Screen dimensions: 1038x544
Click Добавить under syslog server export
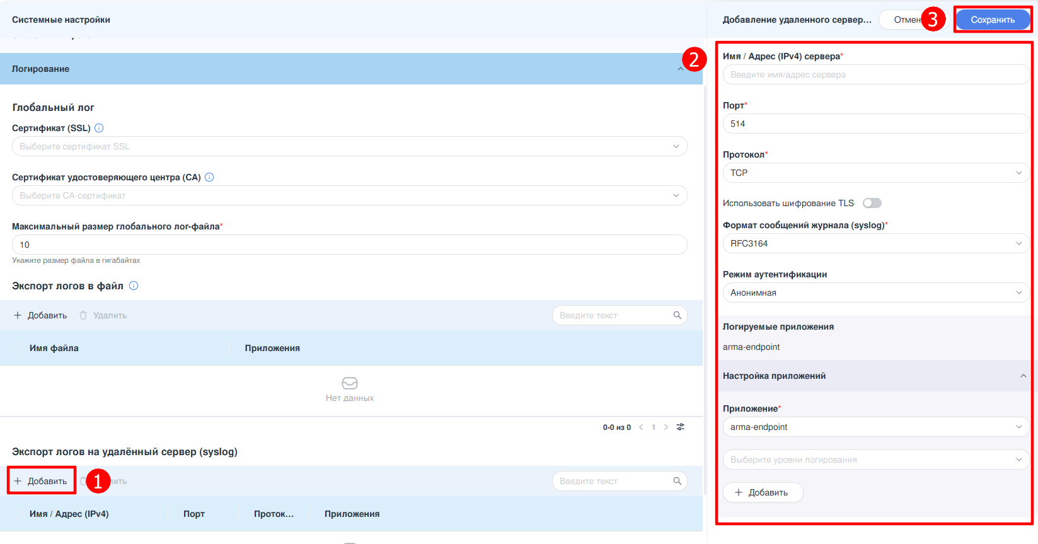[41, 481]
